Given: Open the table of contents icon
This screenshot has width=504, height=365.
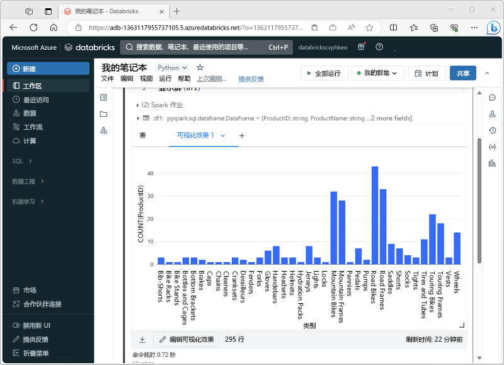Looking at the screenshot, I should [103, 98].
